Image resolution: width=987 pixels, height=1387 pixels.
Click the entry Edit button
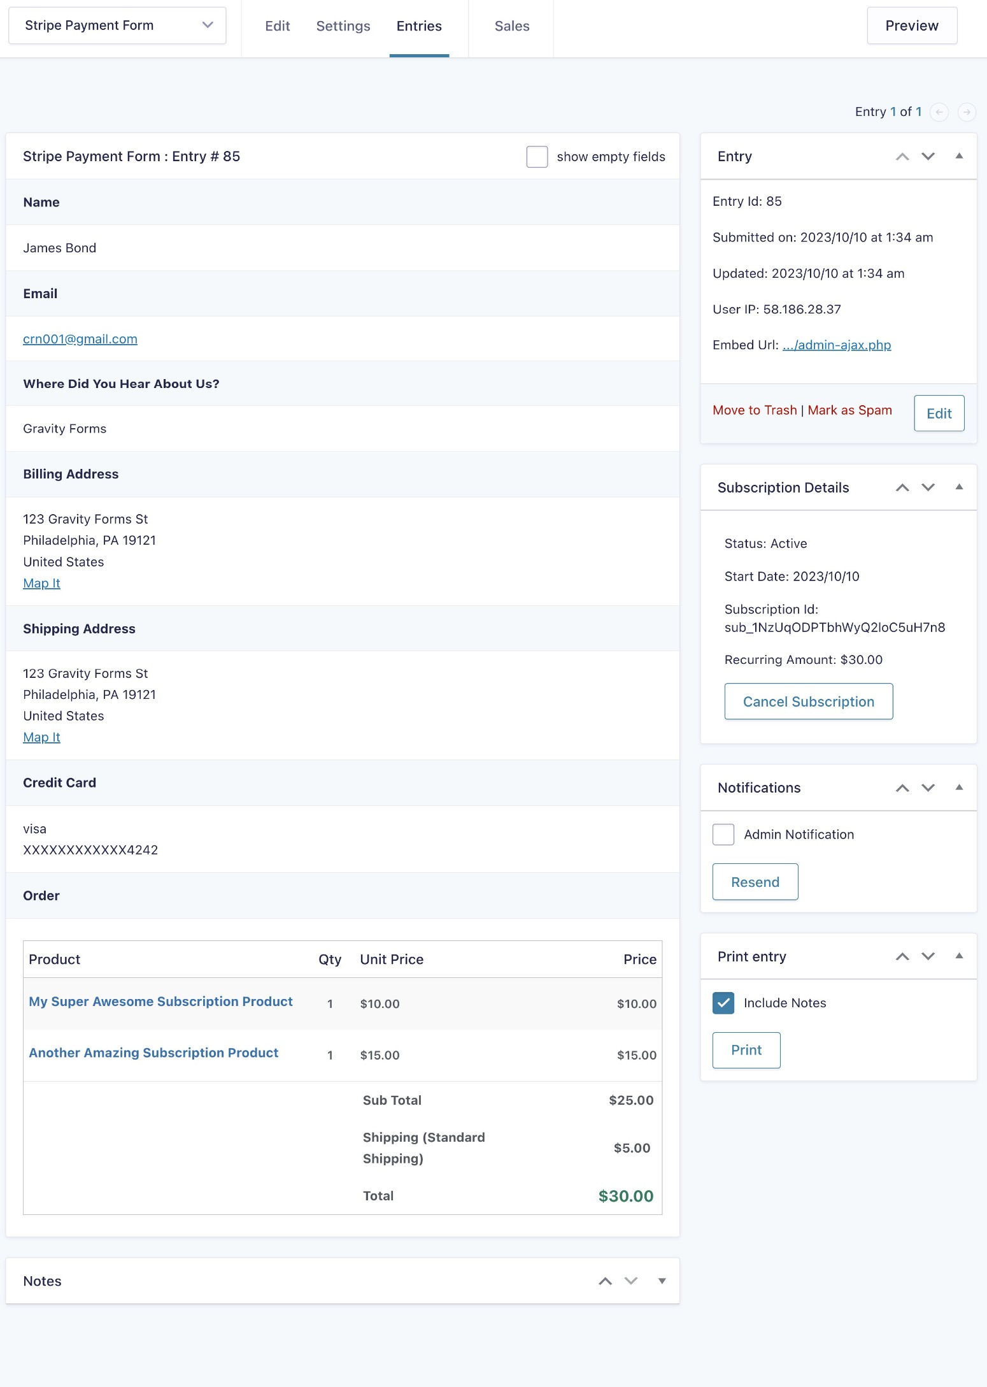(939, 413)
